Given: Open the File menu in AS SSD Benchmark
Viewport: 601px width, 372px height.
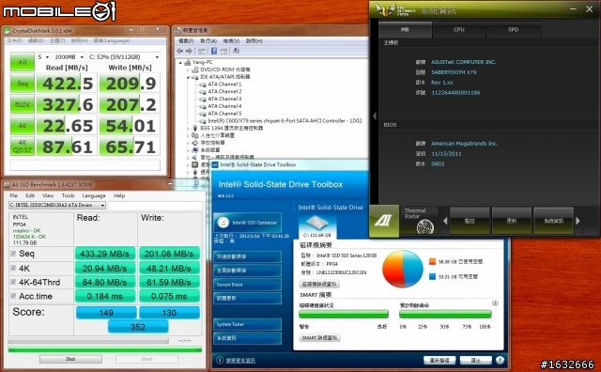Looking at the screenshot, I should [13, 195].
